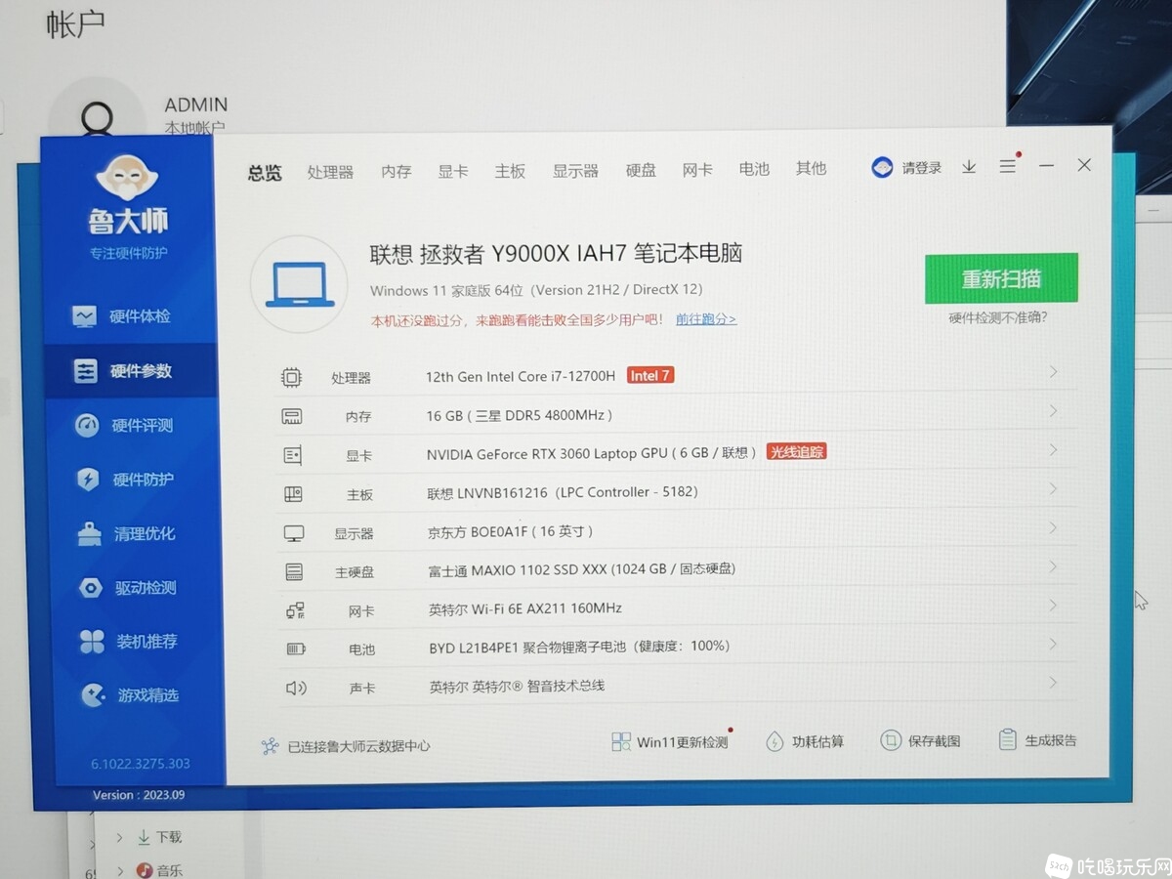1172x879 pixels.
Task: Switch to the 网卡 tab
Action: (x=697, y=169)
